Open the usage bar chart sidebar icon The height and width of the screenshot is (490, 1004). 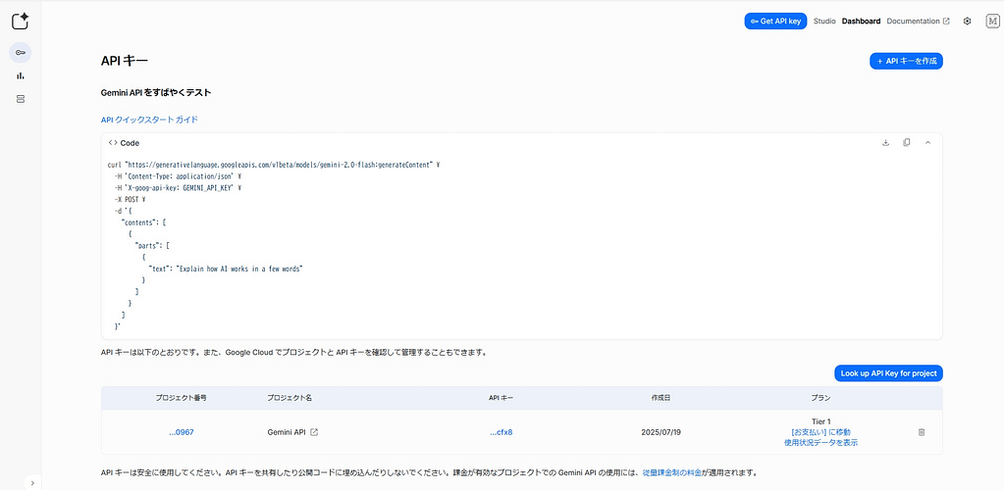(x=20, y=75)
